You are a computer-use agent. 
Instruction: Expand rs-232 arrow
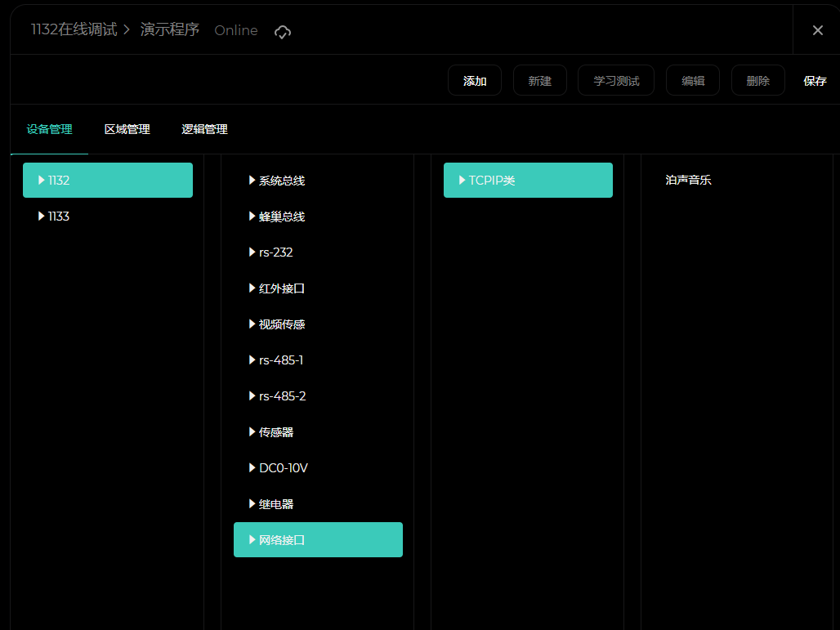(x=252, y=252)
